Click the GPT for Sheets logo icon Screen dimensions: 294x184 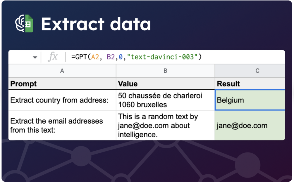24,24
